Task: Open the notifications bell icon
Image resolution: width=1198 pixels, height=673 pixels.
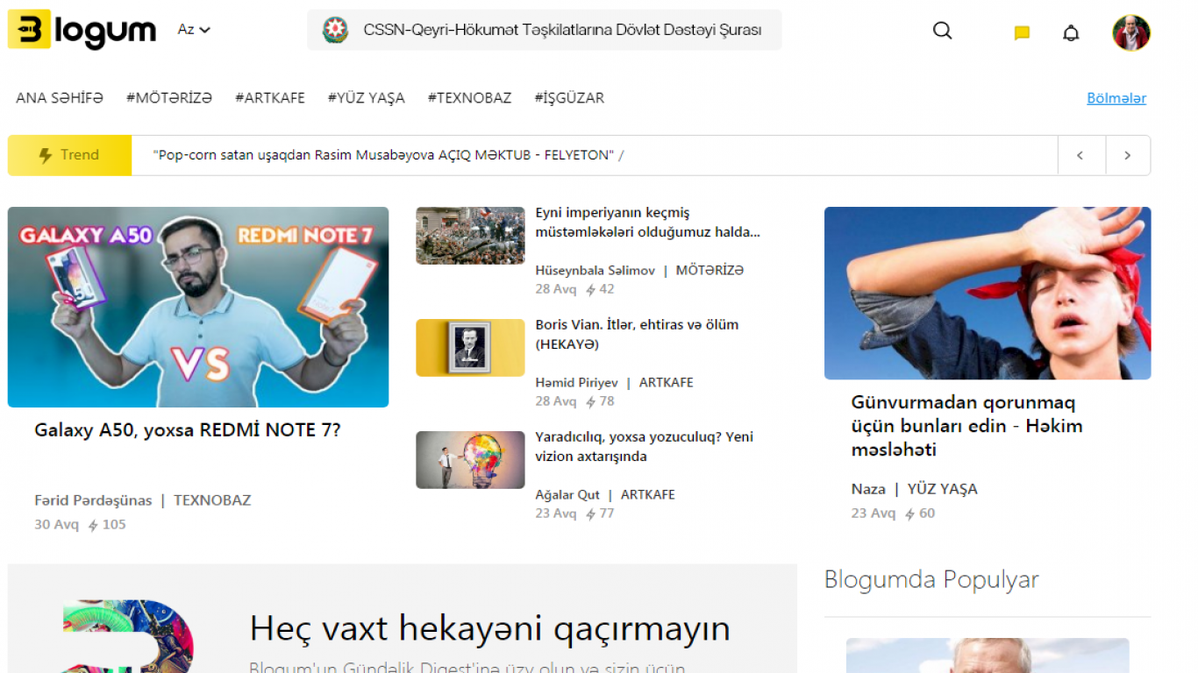Action: [1071, 33]
